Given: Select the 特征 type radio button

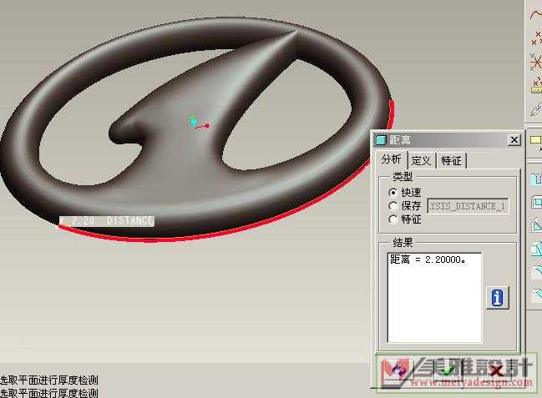Looking at the screenshot, I should [393, 219].
